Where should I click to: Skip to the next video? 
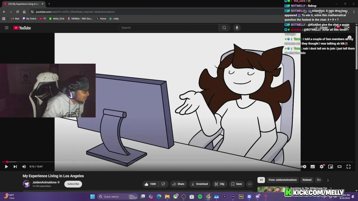point(15,167)
